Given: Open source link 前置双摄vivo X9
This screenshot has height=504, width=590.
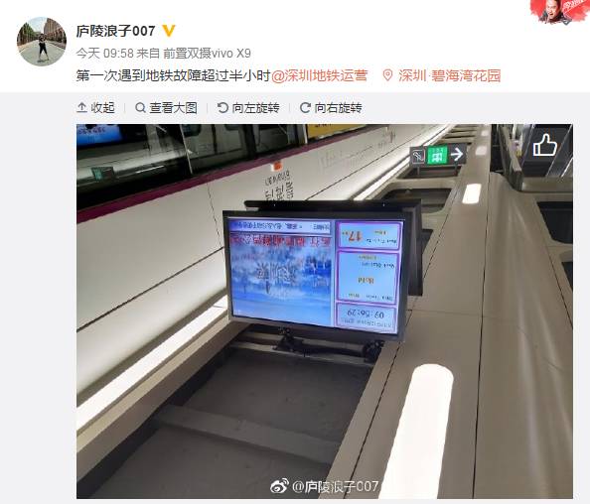Looking at the screenshot, I should tap(207, 54).
